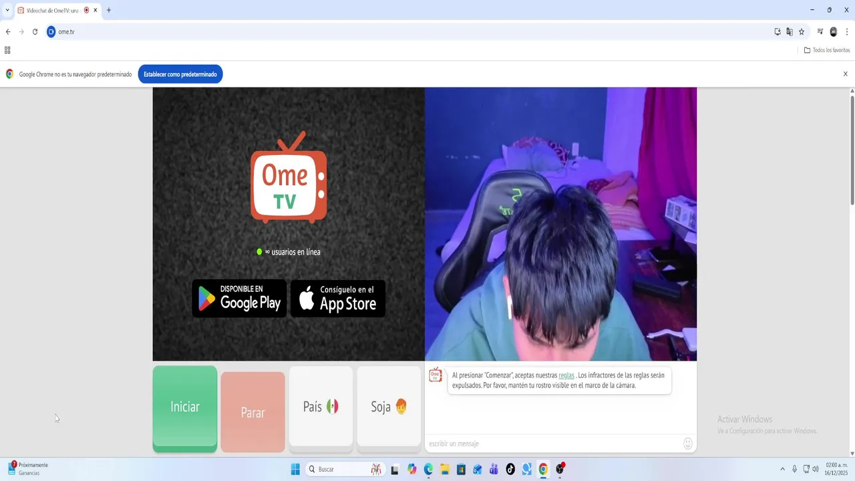Viewport: 855px width, 481px height.
Task: Follow the 'reglas' link in chat notice
Action: 566,375
